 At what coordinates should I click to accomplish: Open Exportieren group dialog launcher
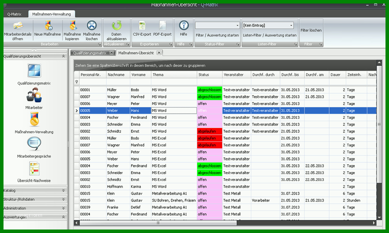(171, 44)
